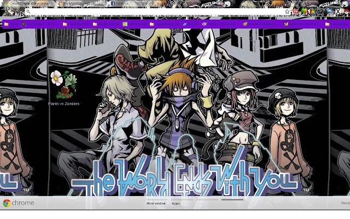Launch the Plants vs Zombies app
This screenshot has width=350, height=219.
[64, 85]
